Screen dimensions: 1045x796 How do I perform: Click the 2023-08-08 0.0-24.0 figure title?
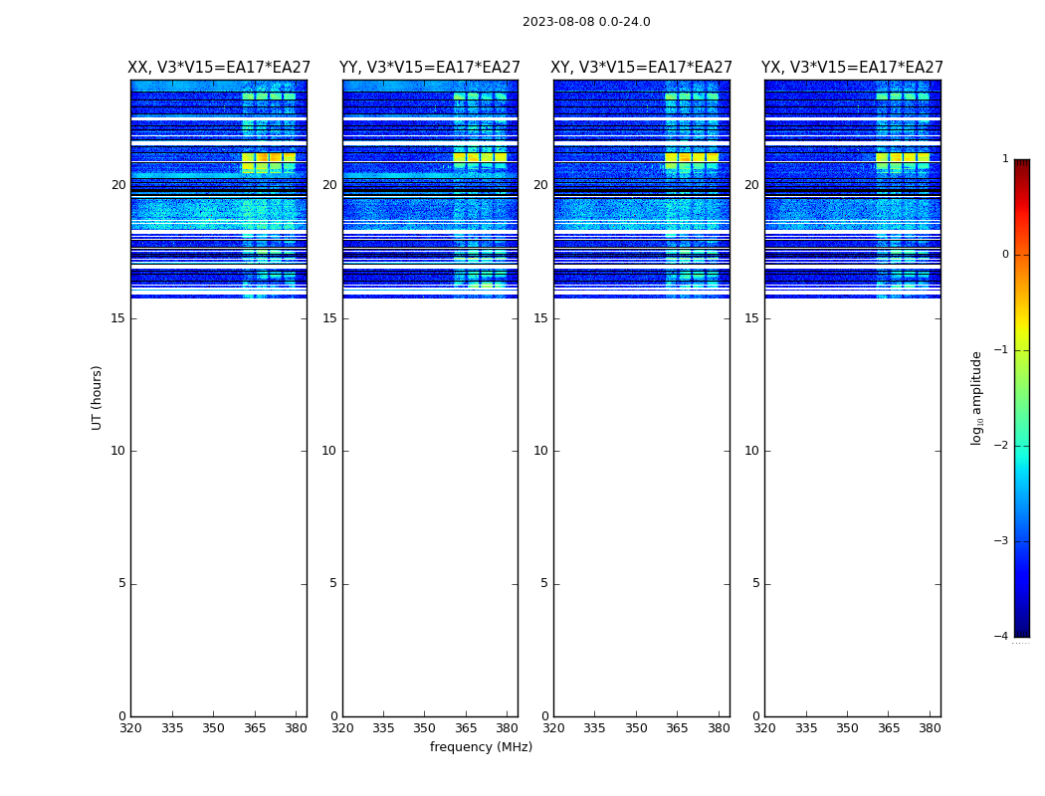(x=586, y=22)
